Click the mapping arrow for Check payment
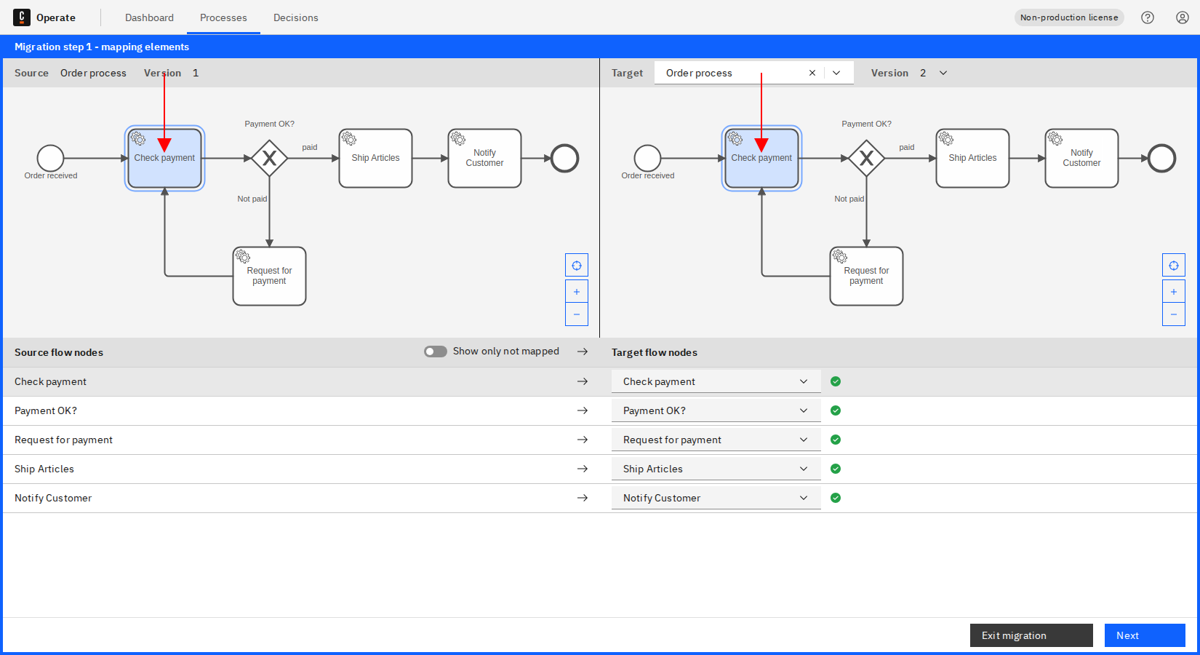The image size is (1200, 655). click(x=583, y=381)
